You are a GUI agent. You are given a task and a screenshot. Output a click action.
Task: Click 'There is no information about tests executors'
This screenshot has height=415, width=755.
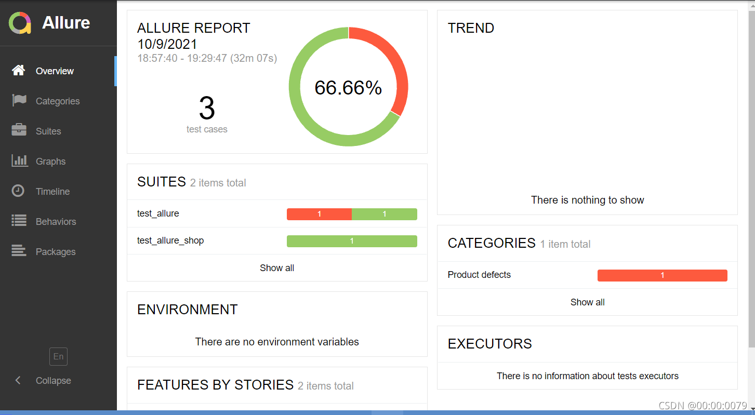tap(587, 376)
